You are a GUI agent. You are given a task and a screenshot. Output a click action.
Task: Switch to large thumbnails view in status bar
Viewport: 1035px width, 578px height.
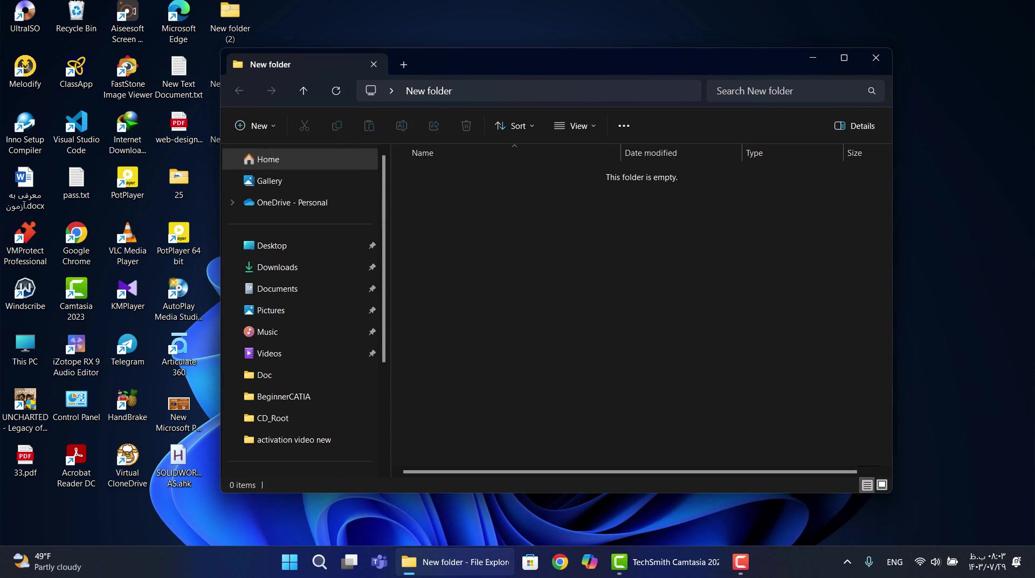[x=882, y=485]
